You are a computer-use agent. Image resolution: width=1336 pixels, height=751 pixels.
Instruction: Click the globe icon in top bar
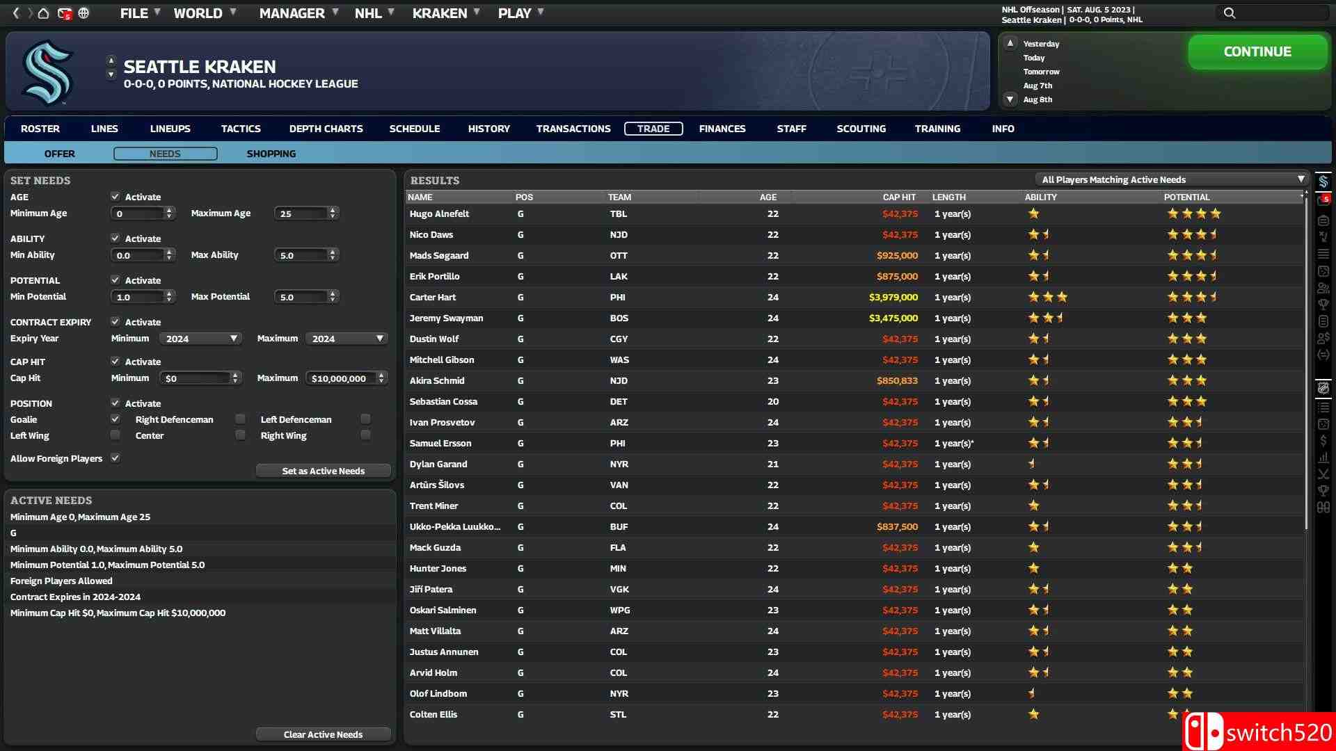[x=83, y=13]
